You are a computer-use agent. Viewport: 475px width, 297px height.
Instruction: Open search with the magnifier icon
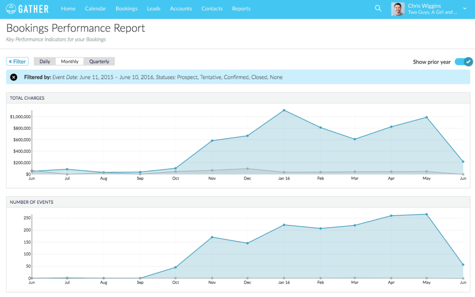[x=378, y=9]
